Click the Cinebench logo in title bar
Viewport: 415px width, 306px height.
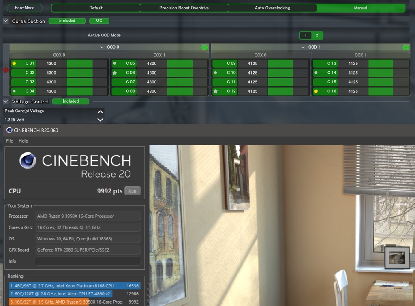(9, 130)
